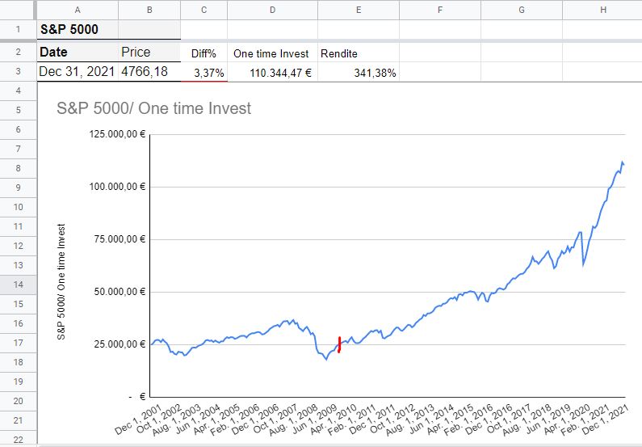Screen dimensions: 642x447
Task: Click the Rendite header cell
Action: (359, 53)
